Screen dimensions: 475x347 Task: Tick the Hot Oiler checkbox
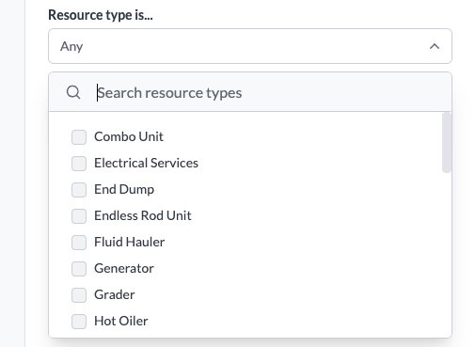click(x=79, y=322)
